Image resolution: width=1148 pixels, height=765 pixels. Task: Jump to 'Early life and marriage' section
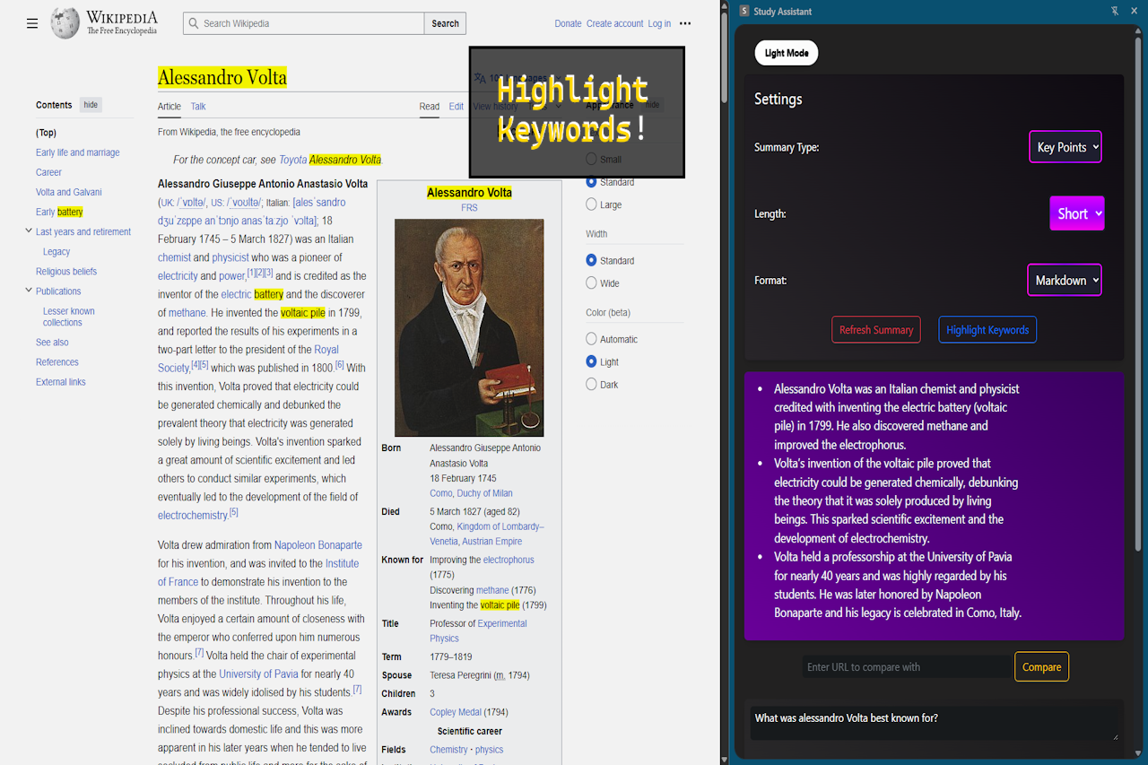pyautogui.click(x=77, y=152)
